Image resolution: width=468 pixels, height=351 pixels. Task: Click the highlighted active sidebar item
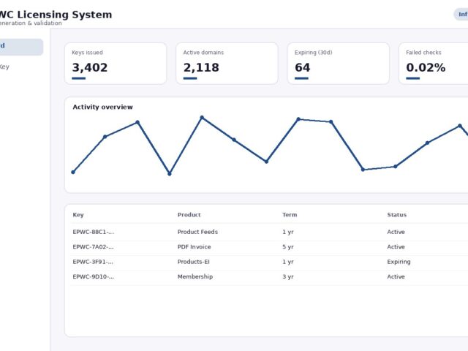click(20, 47)
